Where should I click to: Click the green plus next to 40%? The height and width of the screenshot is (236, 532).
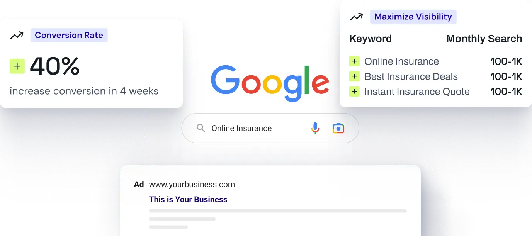[x=17, y=66]
